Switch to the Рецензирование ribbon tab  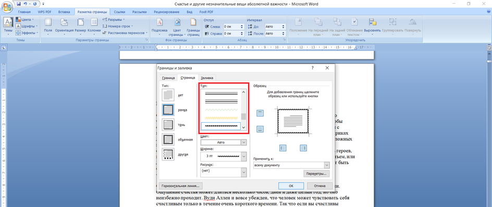[167, 12]
